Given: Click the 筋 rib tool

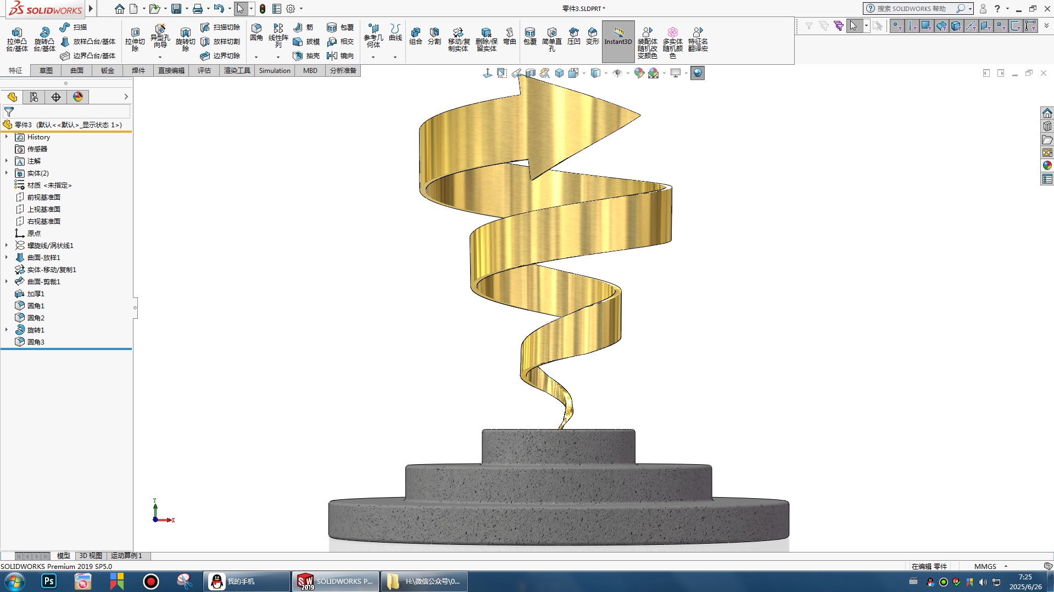Looking at the screenshot, I should coord(303,27).
